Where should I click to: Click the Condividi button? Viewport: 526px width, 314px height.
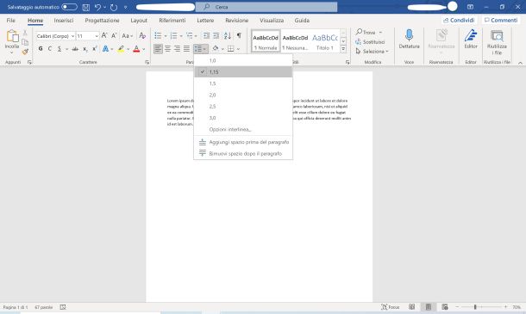(459, 20)
